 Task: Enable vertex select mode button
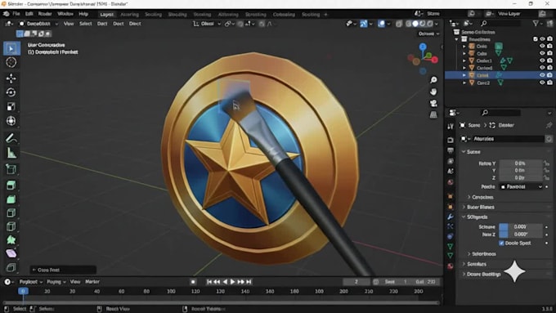click(x=20, y=34)
